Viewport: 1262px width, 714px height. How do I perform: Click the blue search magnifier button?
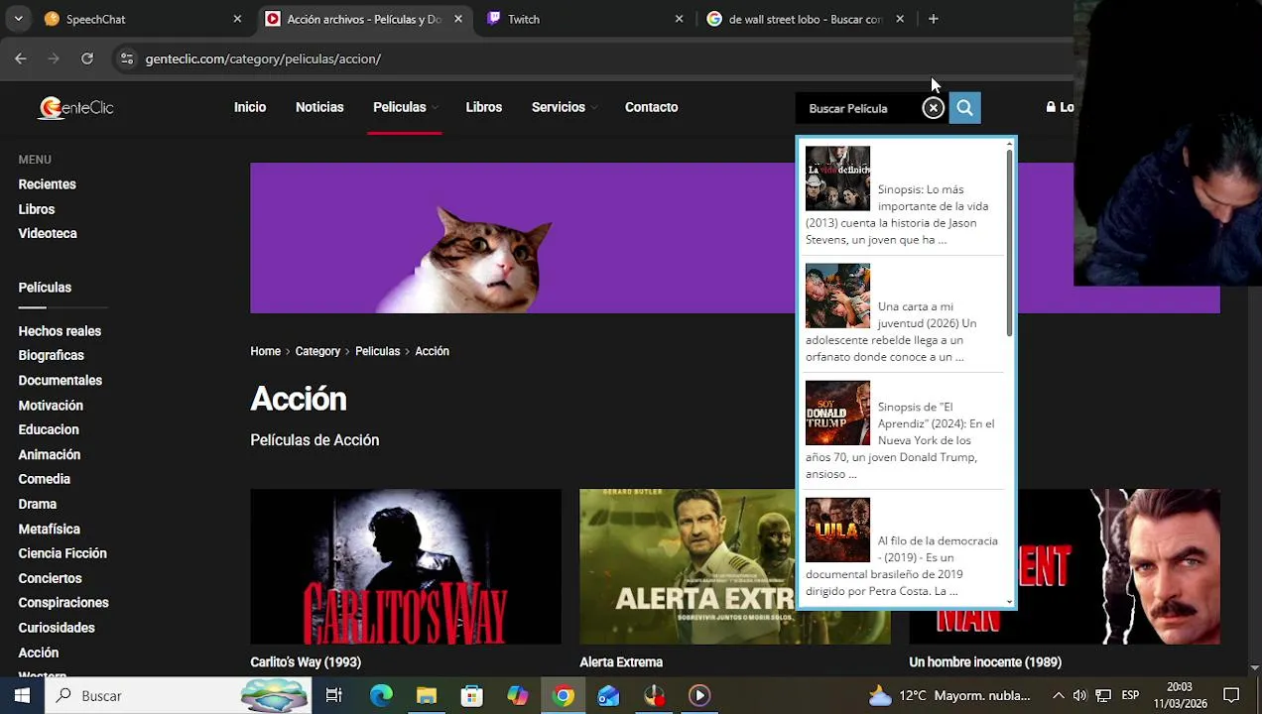964,108
